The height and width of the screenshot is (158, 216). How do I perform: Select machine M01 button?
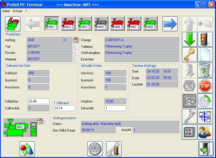[x=52, y=23]
